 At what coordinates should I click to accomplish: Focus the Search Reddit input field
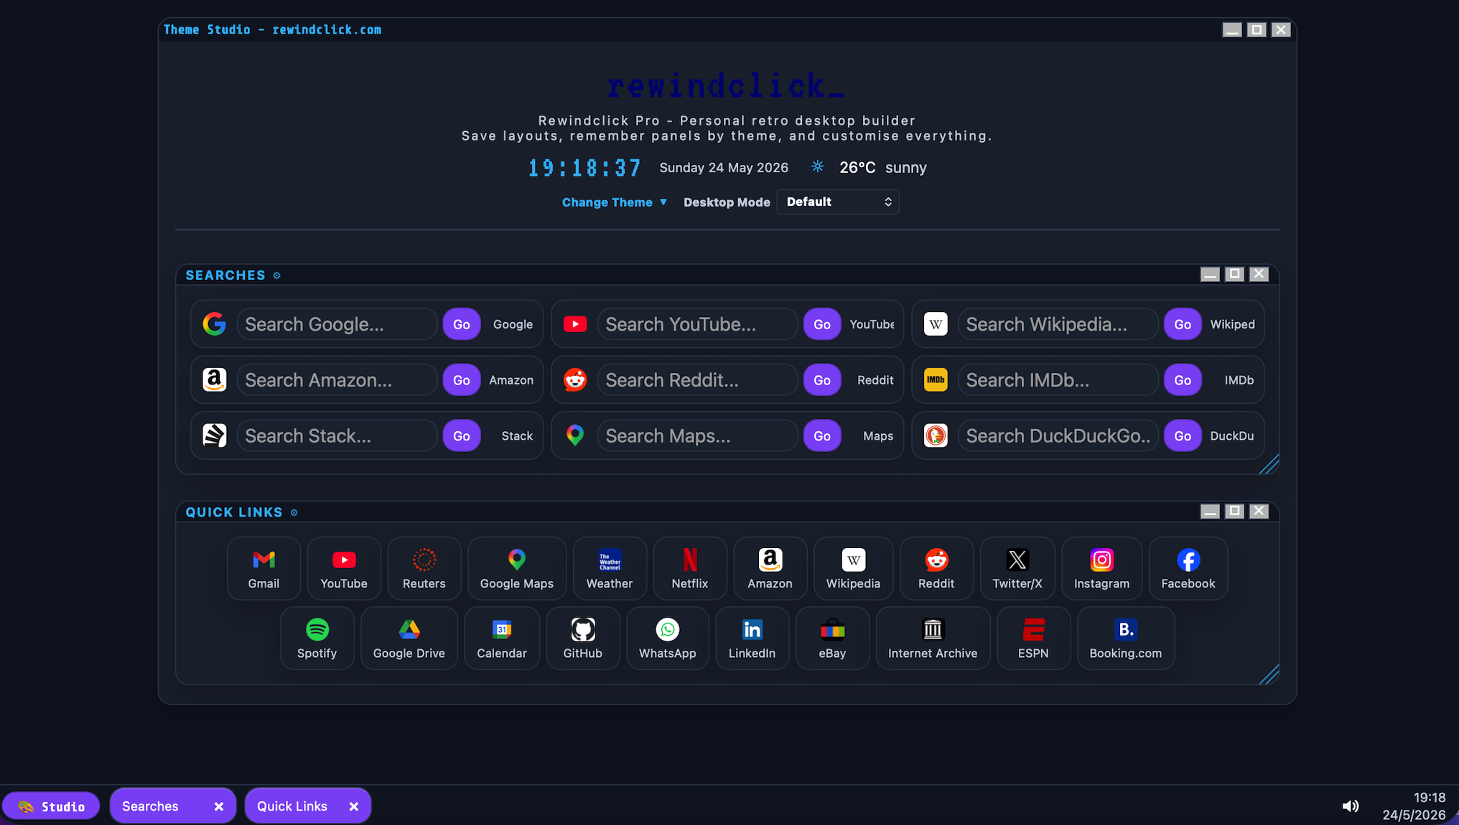pos(697,380)
